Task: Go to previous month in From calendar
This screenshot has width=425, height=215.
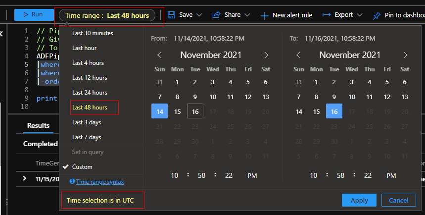Action: [159, 55]
